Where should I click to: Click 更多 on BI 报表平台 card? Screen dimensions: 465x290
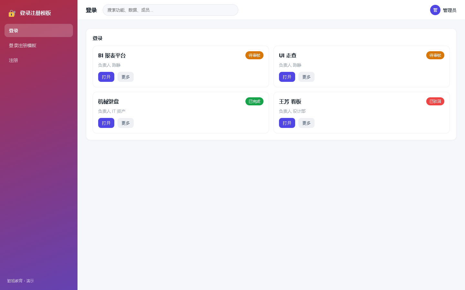click(126, 77)
